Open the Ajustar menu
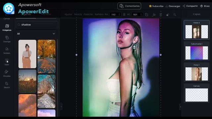 [x=68, y=14]
